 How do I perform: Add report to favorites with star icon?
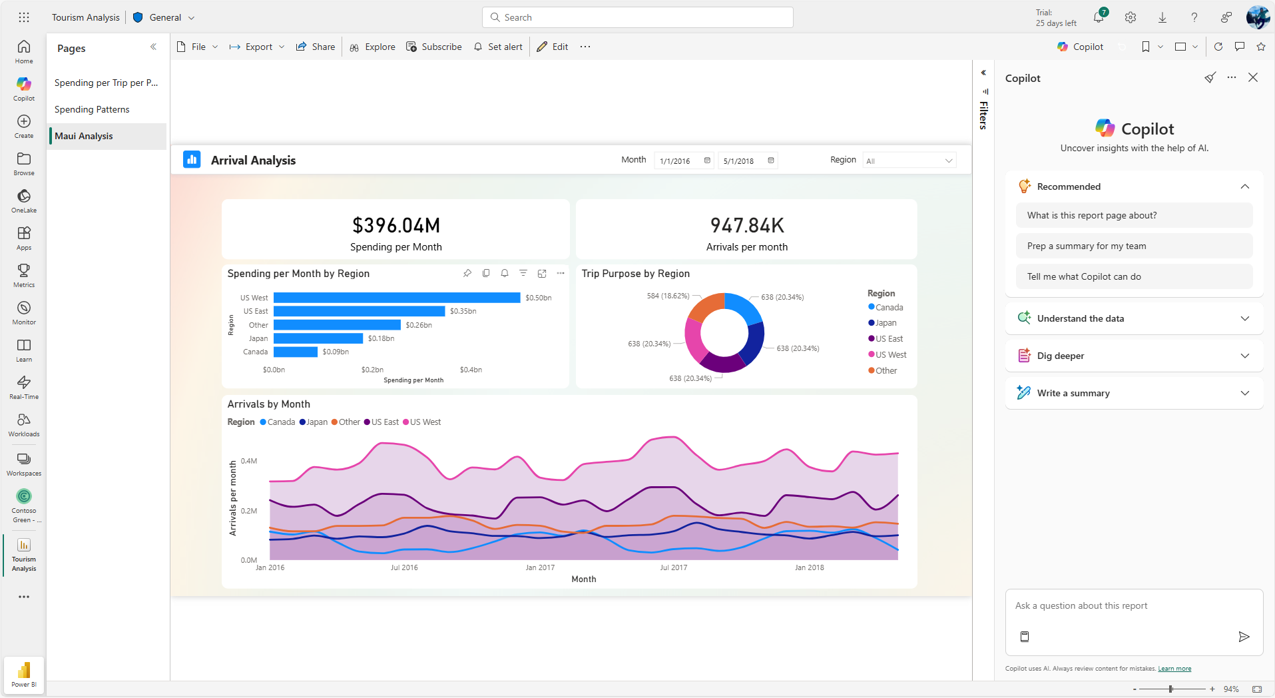point(1261,47)
